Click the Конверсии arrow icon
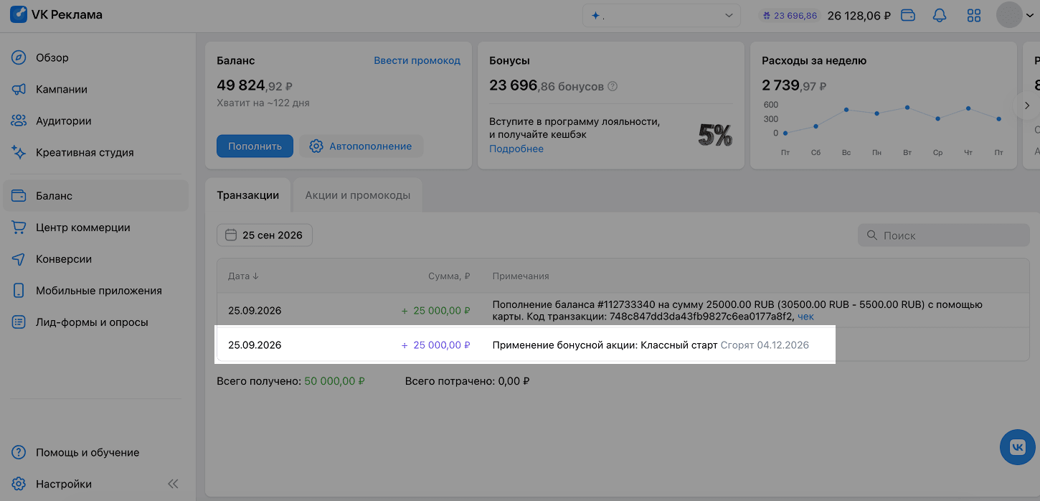The image size is (1040, 501). (19, 259)
